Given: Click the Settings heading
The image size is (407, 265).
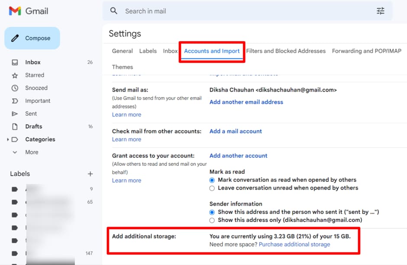Looking at the screenshot, I should (x=125, y=33).
